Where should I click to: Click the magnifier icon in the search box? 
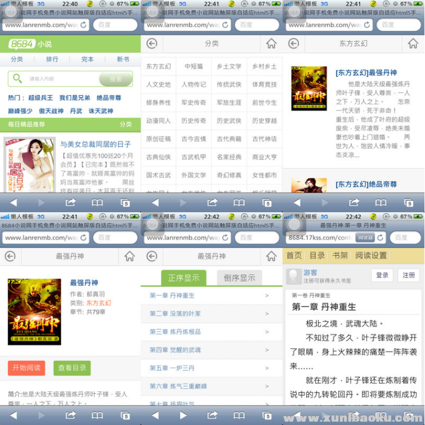17,79
